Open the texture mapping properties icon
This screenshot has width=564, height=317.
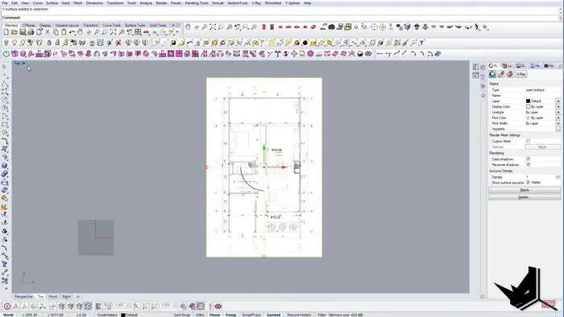click(510, 74)
